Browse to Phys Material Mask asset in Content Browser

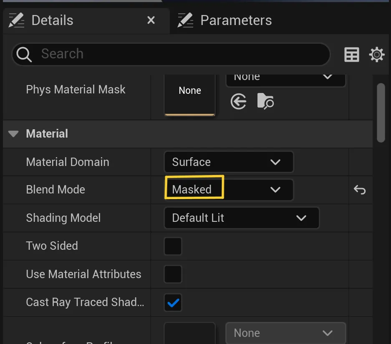pyautogui.click(x=265, y=101)
